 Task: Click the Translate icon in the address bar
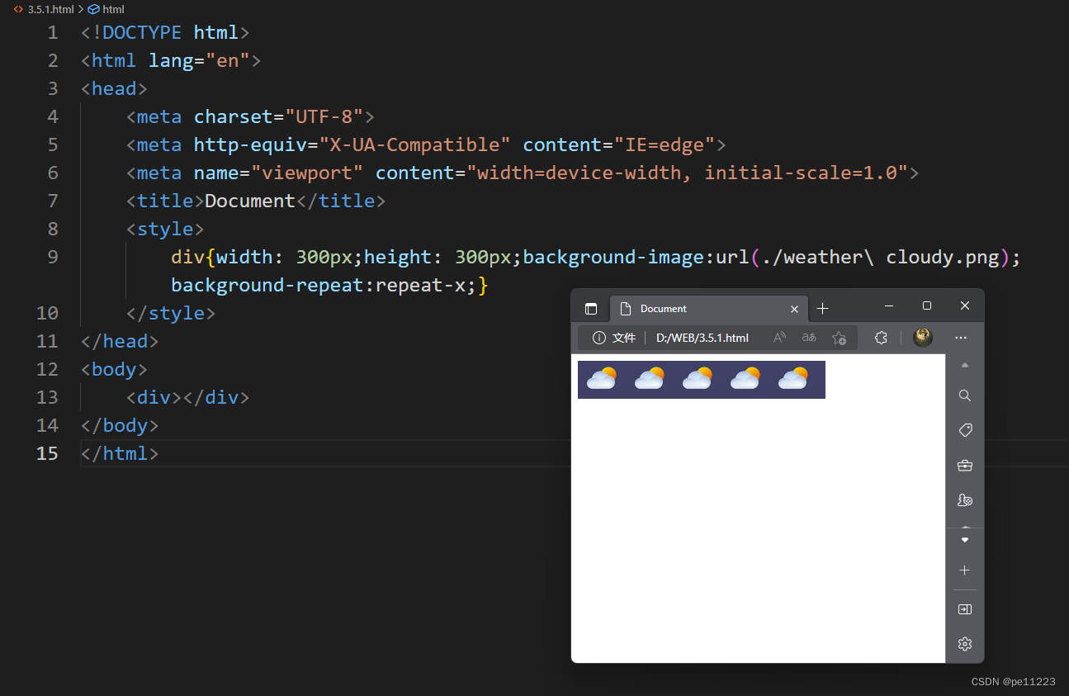pos(809,338)
